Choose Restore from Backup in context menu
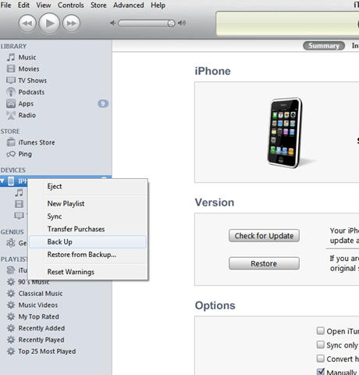Viewport: 359px width, 375px height. 87,255
